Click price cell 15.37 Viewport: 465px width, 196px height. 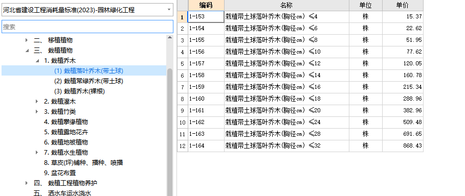(x=403, y=16)
